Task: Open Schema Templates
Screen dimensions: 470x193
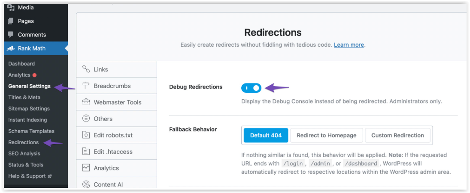Action: tap(31, 131)
